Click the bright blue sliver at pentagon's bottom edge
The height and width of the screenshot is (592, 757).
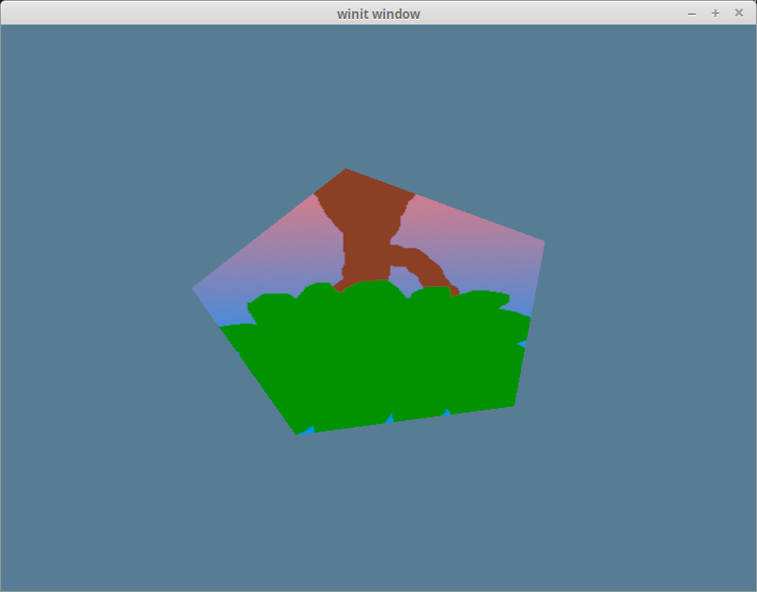[x=307, y=430]
